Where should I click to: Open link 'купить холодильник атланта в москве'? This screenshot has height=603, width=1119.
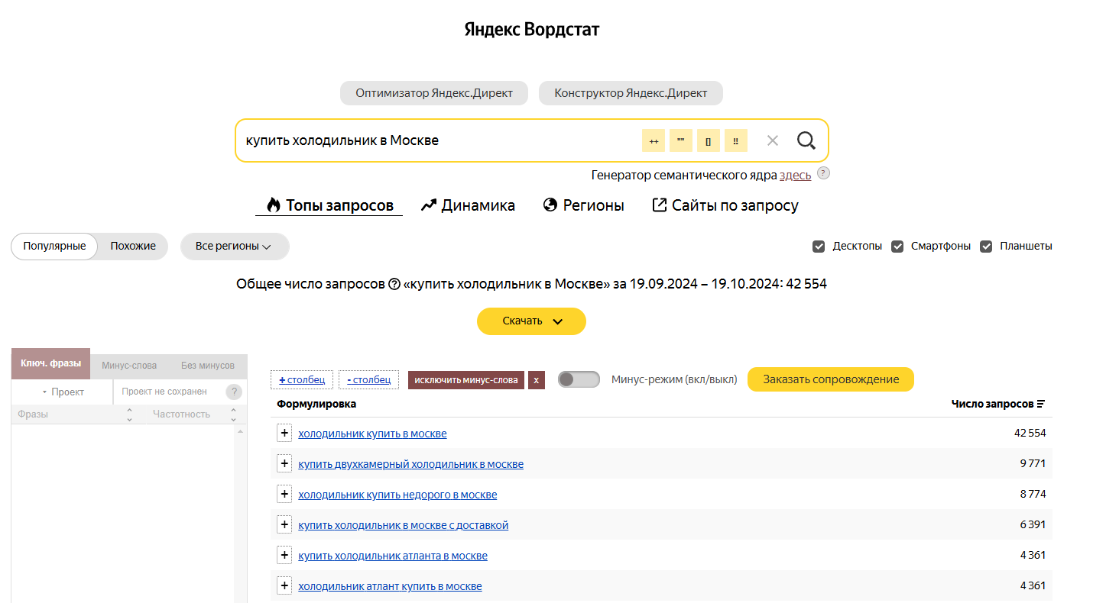(393, 556)
